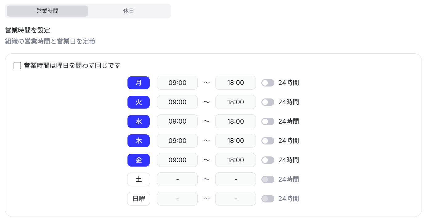
Task: Toggle 24時間 for 土 (Saturday)
Action: [268, 179]
